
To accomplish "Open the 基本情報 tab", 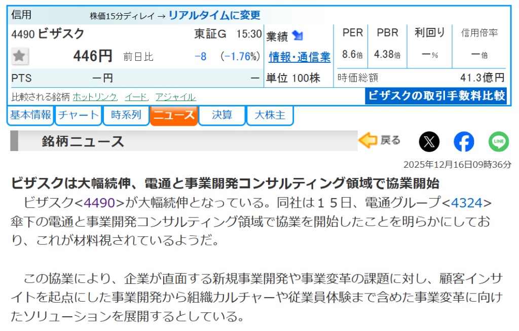I will [x=30, y=115].
